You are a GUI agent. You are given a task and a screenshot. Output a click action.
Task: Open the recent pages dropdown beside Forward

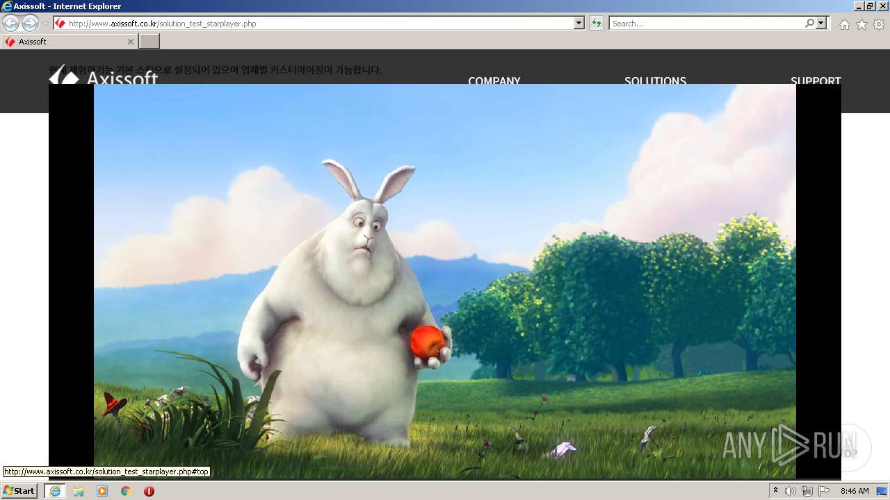(45, 24)
